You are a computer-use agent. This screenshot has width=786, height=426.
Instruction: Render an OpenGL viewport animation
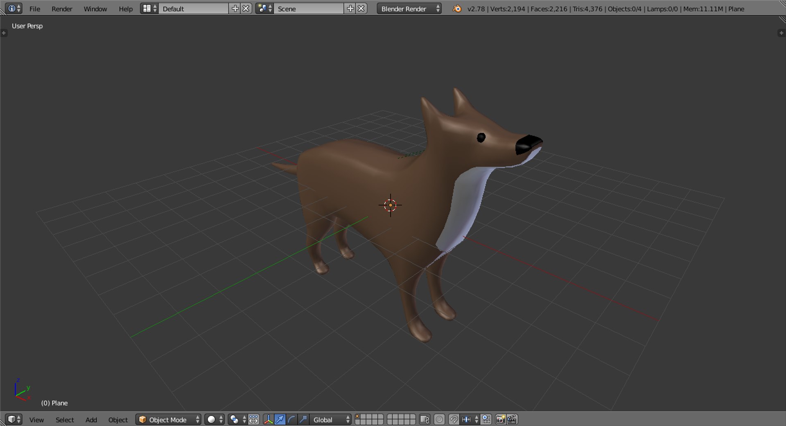coord(512,419)
